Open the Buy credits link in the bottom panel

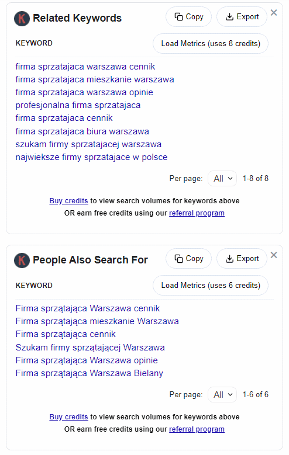coord(68,417)
